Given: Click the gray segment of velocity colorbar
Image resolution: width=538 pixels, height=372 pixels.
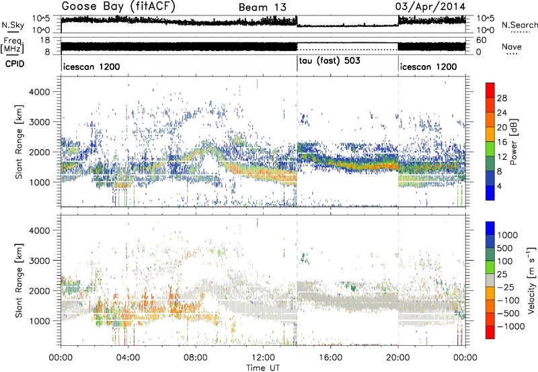Looking at the screenshot, I should tap(490, 280).
